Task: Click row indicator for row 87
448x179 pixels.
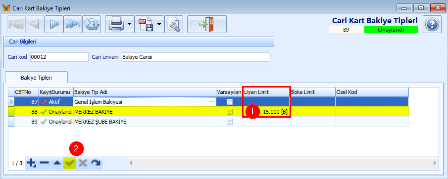Action: [x=11, y=102]
